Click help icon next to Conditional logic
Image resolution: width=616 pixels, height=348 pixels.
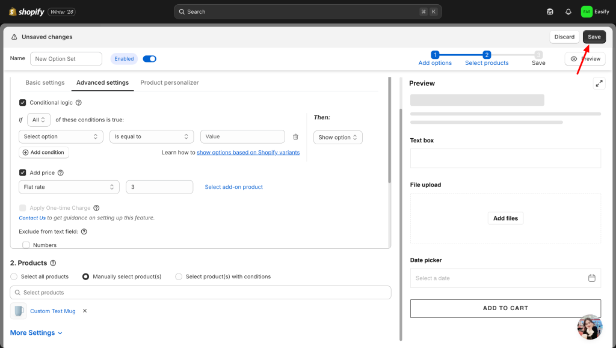coord(79,103)
